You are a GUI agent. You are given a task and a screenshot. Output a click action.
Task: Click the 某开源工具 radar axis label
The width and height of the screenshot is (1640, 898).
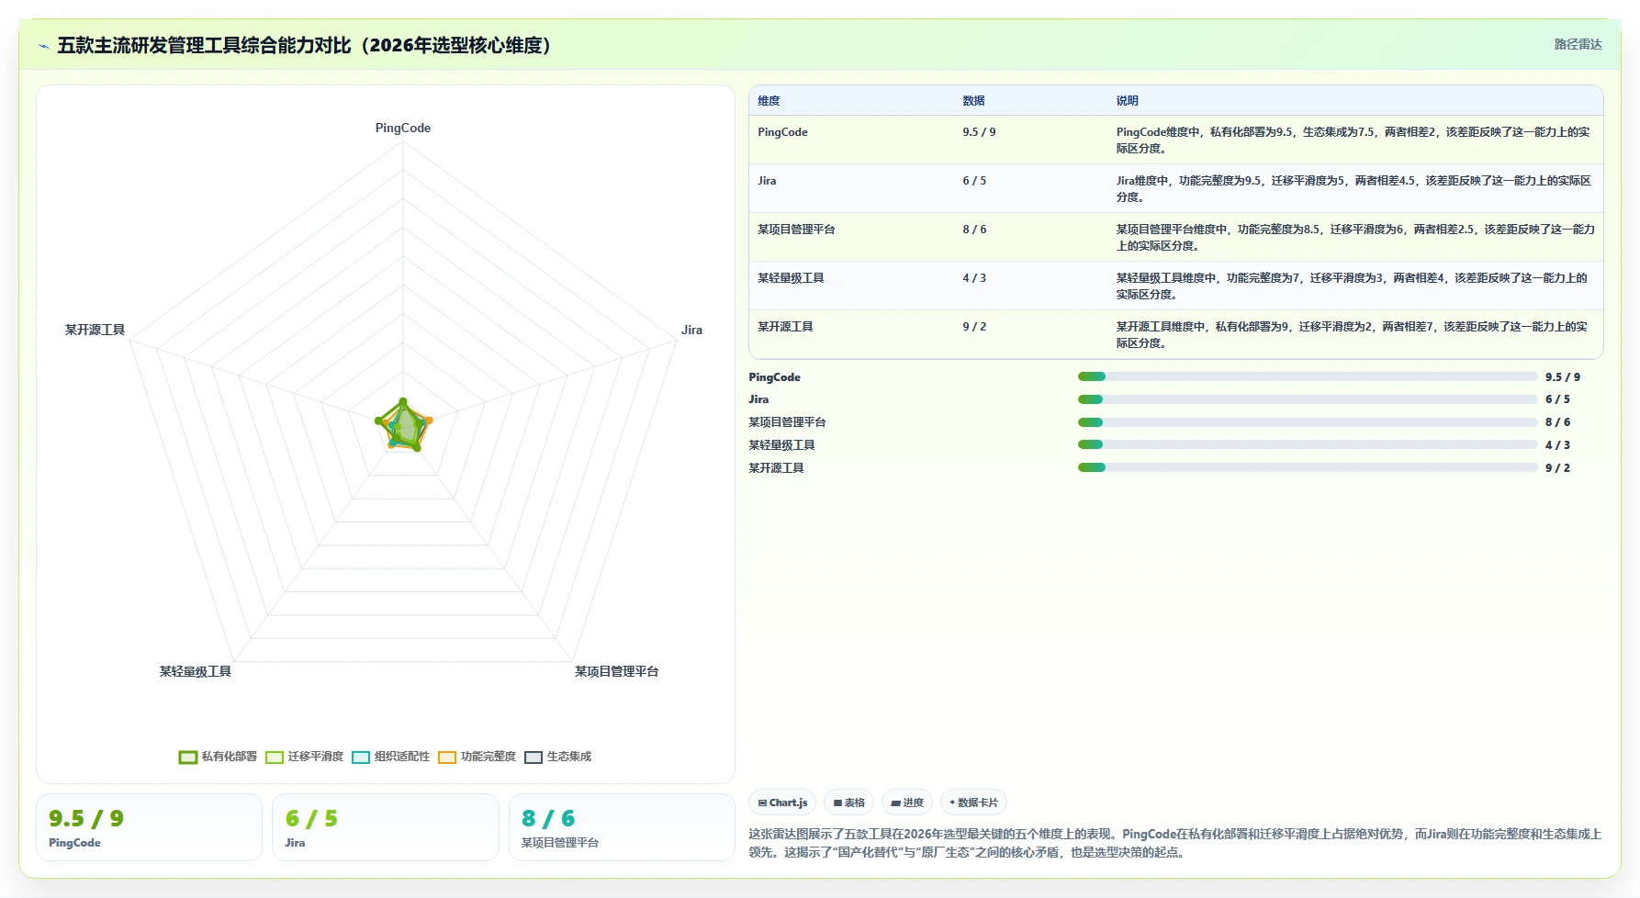point(95,330)
